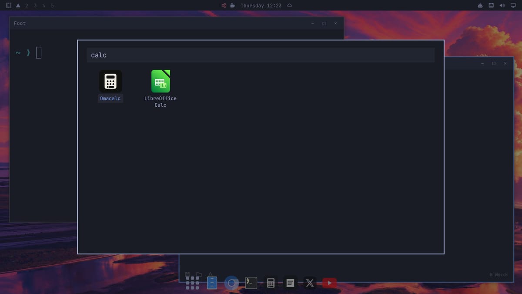Select the active workspace triangle indicator
522x294 pixels.
18,6
